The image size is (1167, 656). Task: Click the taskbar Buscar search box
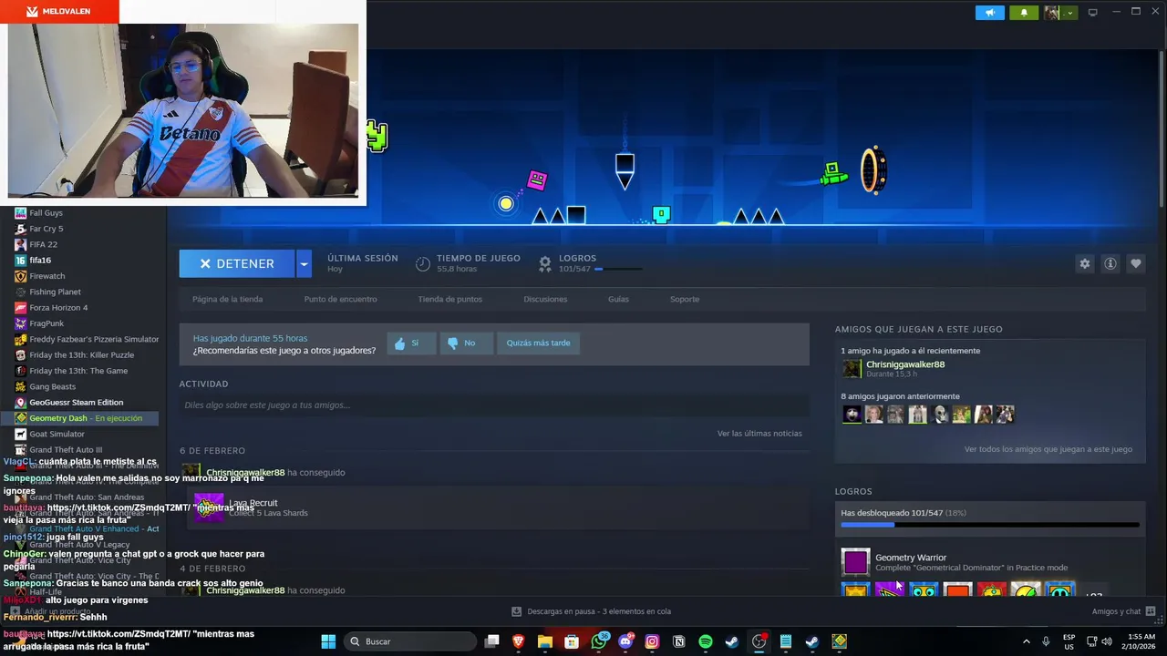pyautogui.click(x=409, y=641)
